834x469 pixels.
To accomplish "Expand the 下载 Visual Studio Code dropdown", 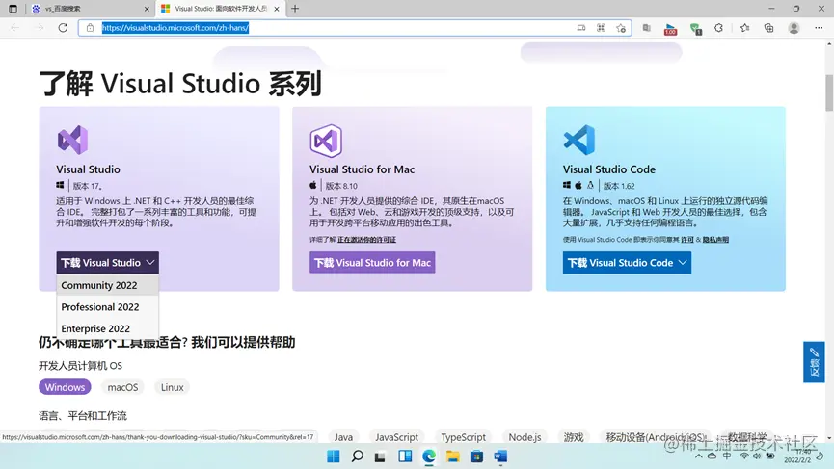I will click(x=627, y=262).
